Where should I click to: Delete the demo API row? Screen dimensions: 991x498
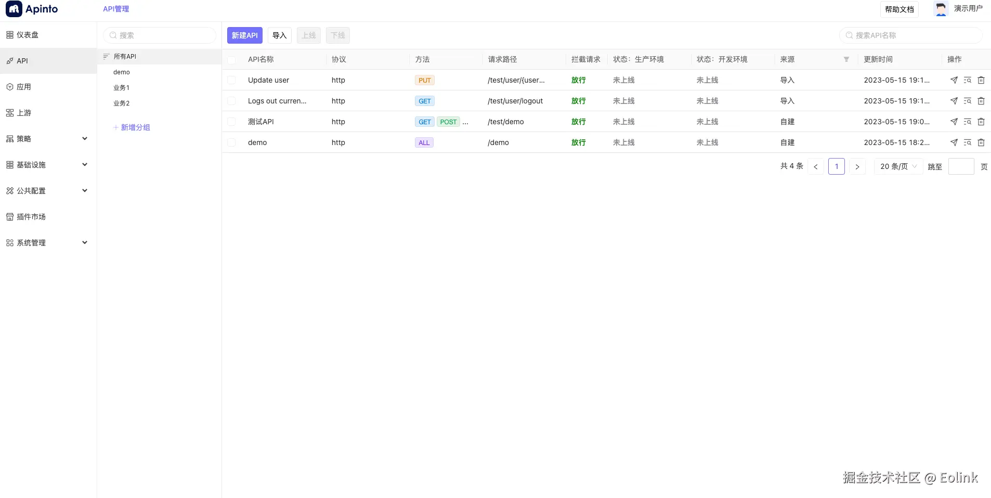pos(981,142)
